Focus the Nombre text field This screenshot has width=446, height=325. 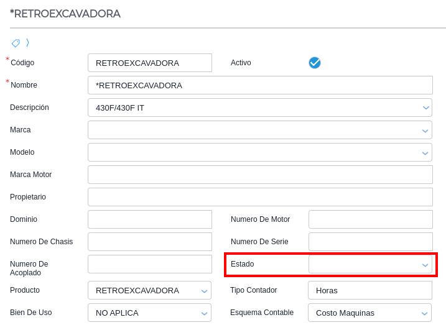(x=260, y=85)
